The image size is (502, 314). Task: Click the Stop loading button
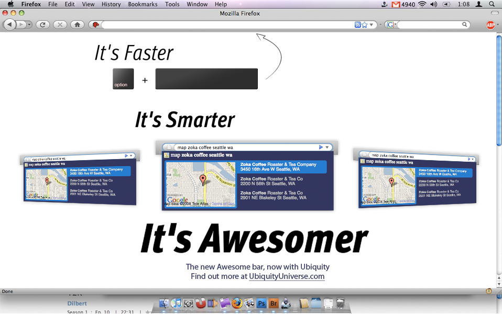[x=60, y=25]
